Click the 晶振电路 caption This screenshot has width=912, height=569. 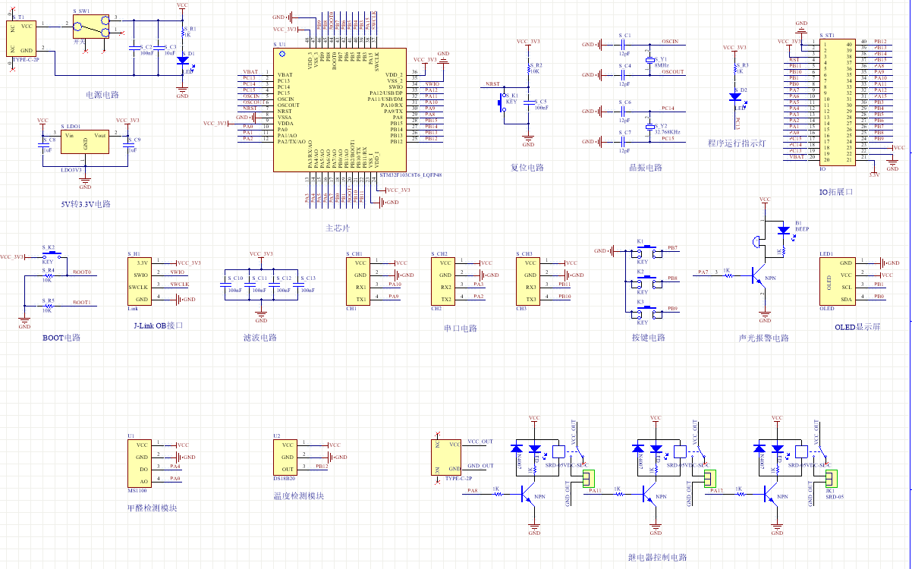coord(646,168)
